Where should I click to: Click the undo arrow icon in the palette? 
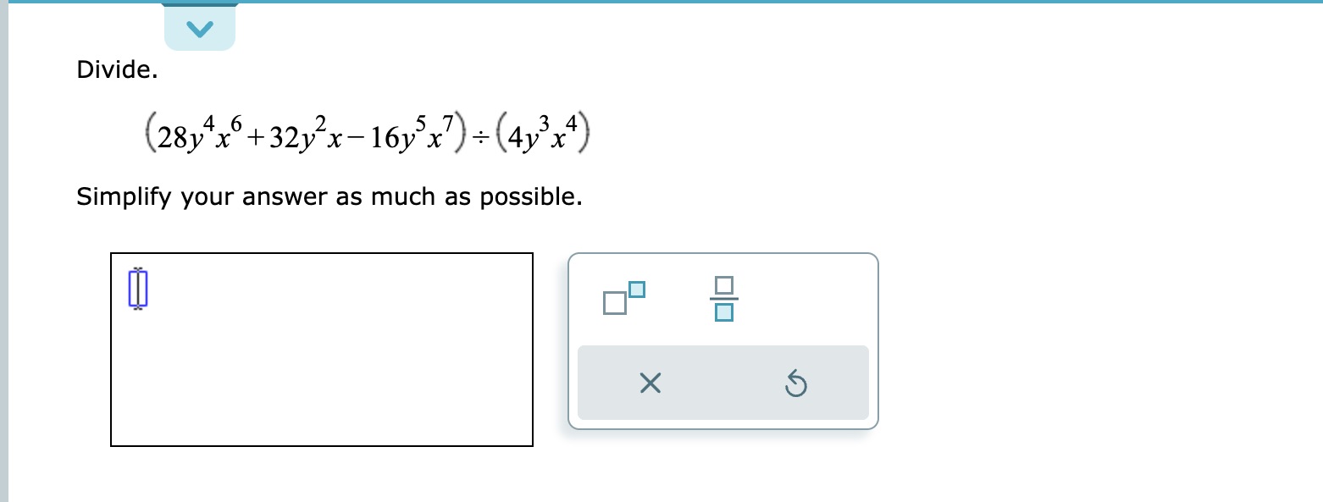pyautogui.click(x=795, y=383)
